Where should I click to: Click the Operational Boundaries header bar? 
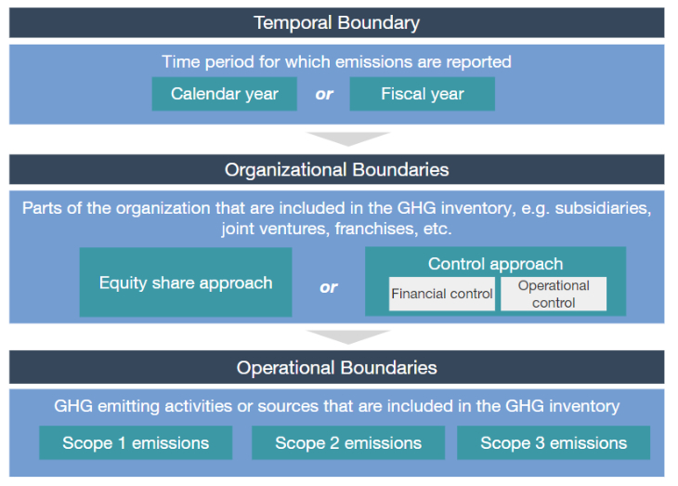(x=336, y=367)
